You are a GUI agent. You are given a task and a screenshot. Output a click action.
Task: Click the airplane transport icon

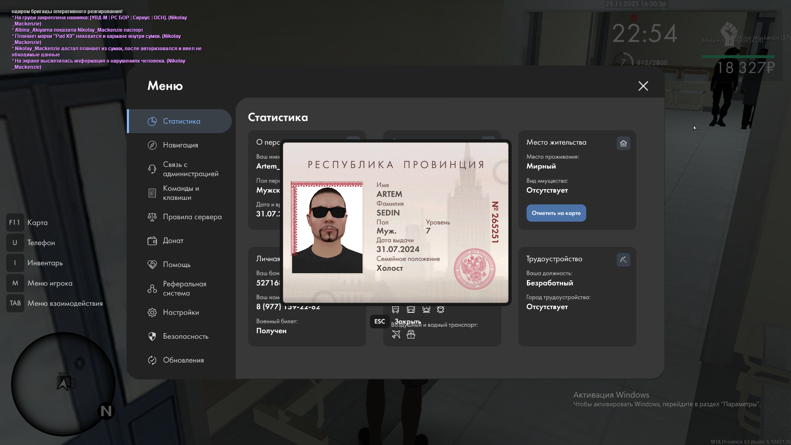[x=396, y=335]
